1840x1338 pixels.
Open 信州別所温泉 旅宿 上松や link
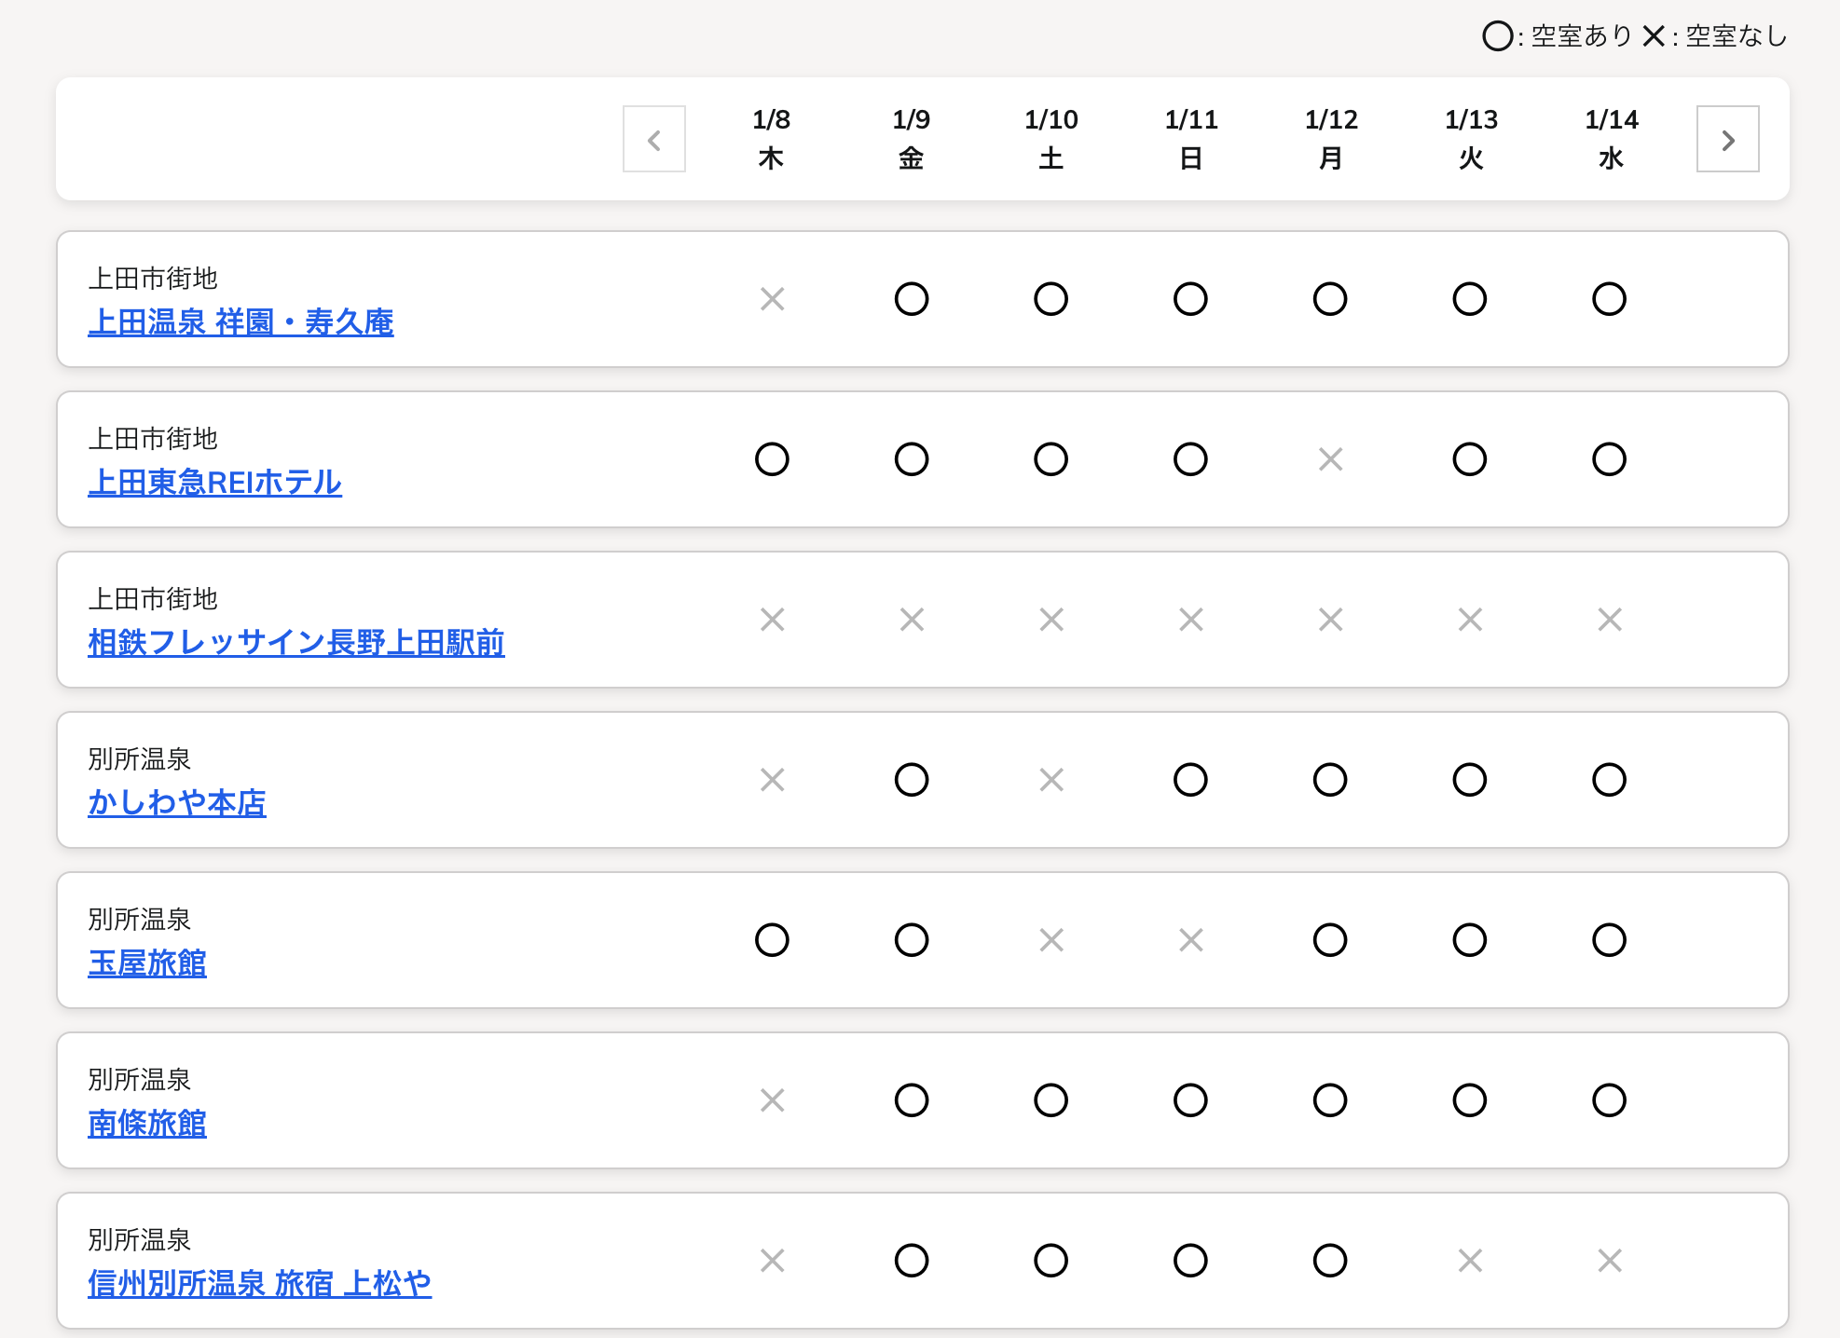(x=259, y=1284)
